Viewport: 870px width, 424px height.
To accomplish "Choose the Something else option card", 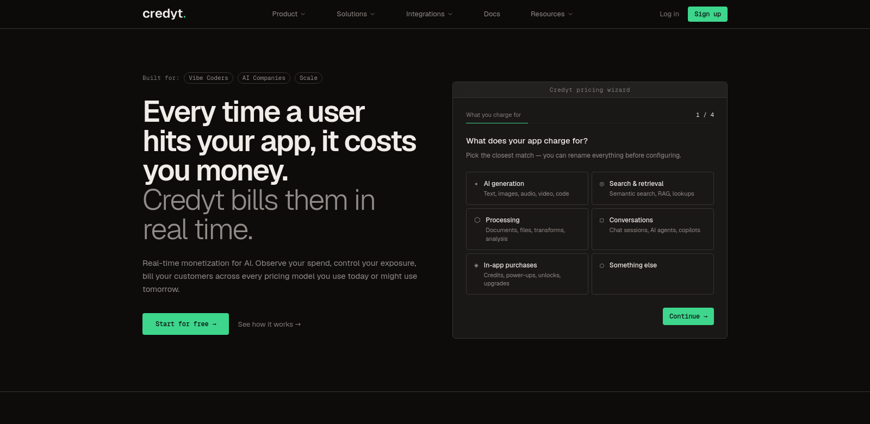I will (652, 274).
